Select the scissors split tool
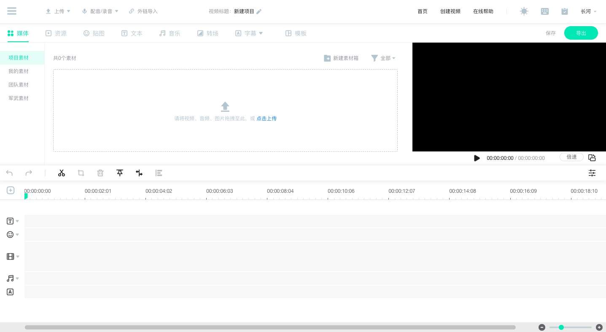Screen dimensions: 606x332 (x=62, y=173)
